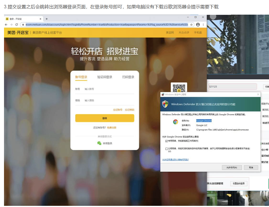269x207 pixels.
Task: Open Chrome's three-dot menu
Action: [x=203, y=25]
